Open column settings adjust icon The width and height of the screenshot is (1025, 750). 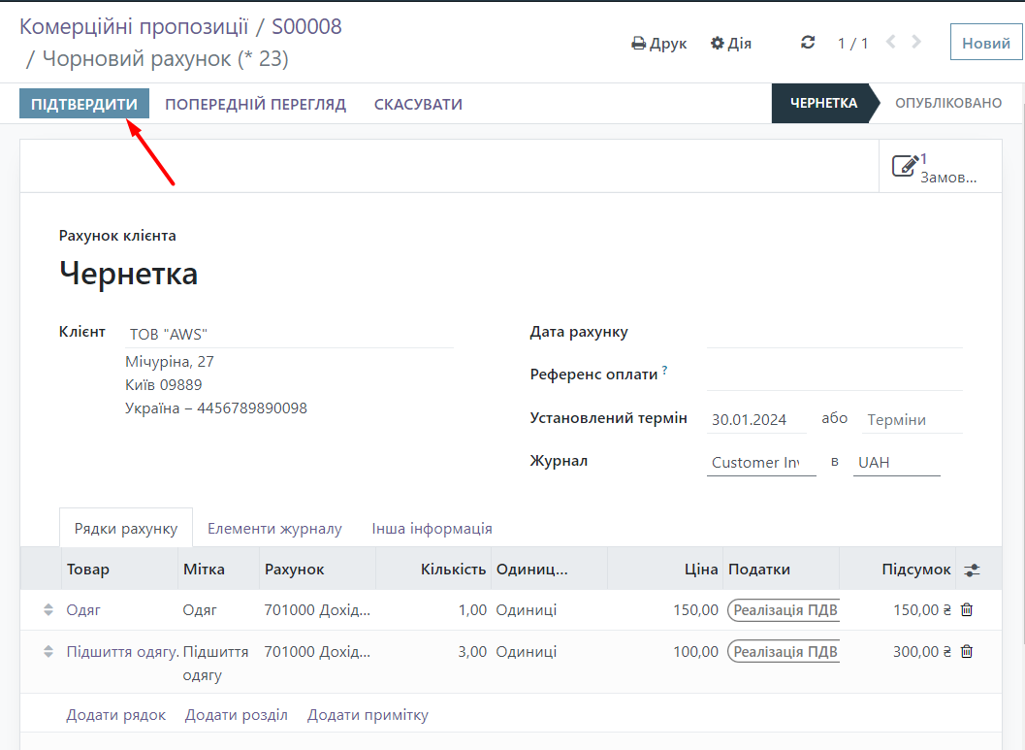click(972, 571)
